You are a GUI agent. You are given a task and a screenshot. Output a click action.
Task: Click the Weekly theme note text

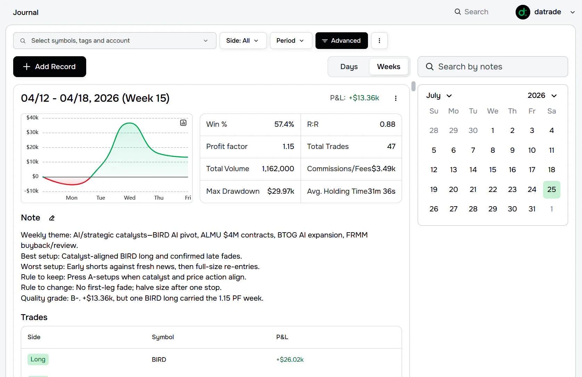coord(194,240)
